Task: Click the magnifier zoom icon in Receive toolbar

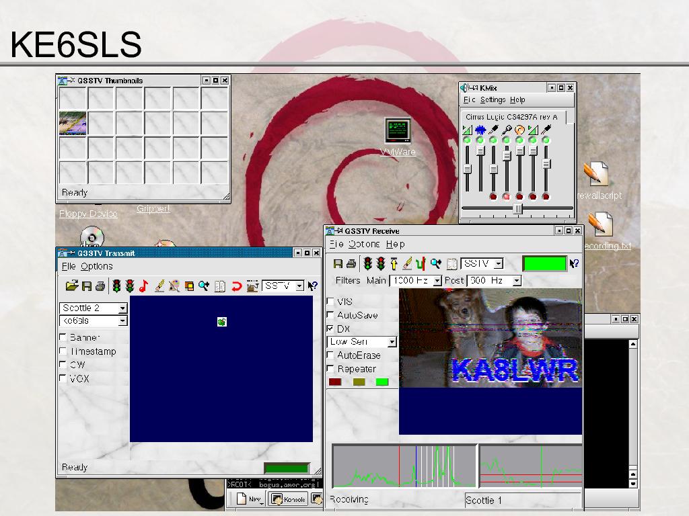Action: click(436, 264)
